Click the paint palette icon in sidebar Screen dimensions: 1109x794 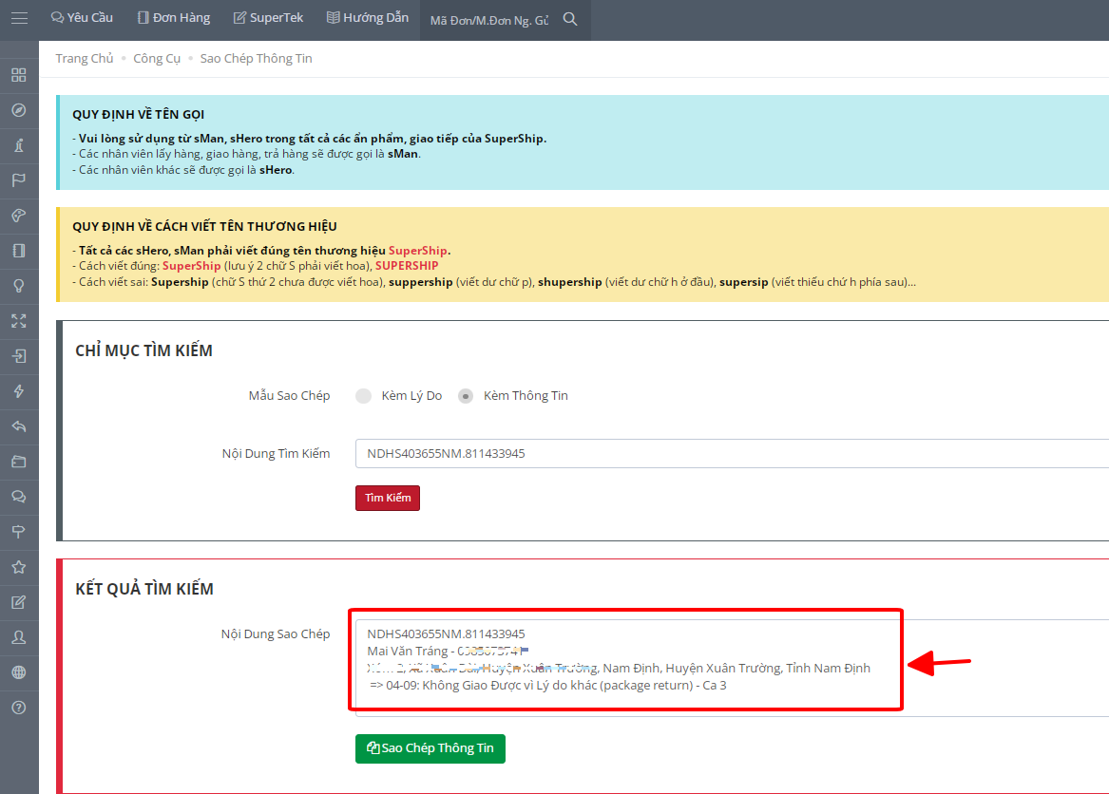coord(19,216)
